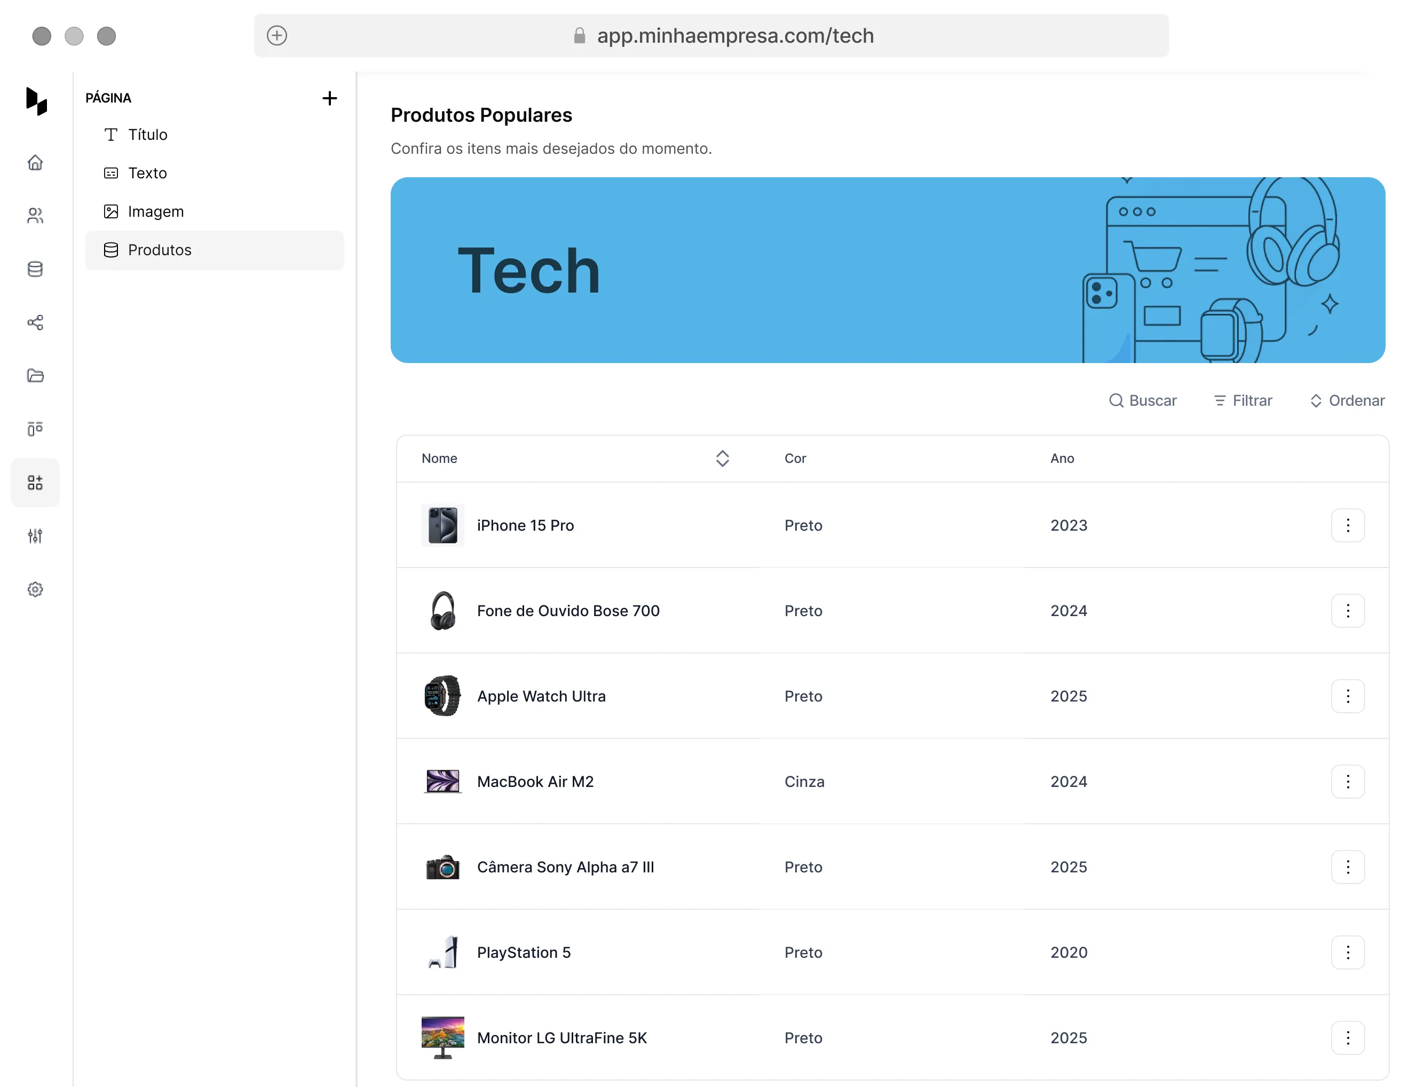Add a new page with the plus button
The height and width of the screenshot is (1087, 1424).
click(x=330, y=98)
